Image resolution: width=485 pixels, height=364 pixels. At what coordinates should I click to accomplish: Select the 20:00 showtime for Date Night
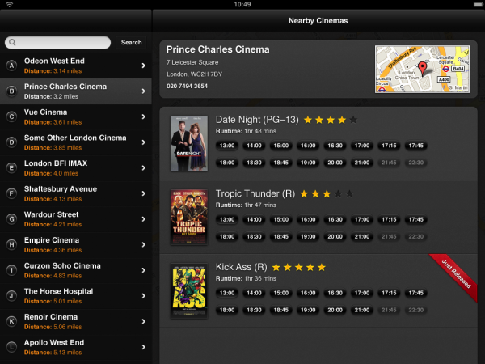coord(335,163)
